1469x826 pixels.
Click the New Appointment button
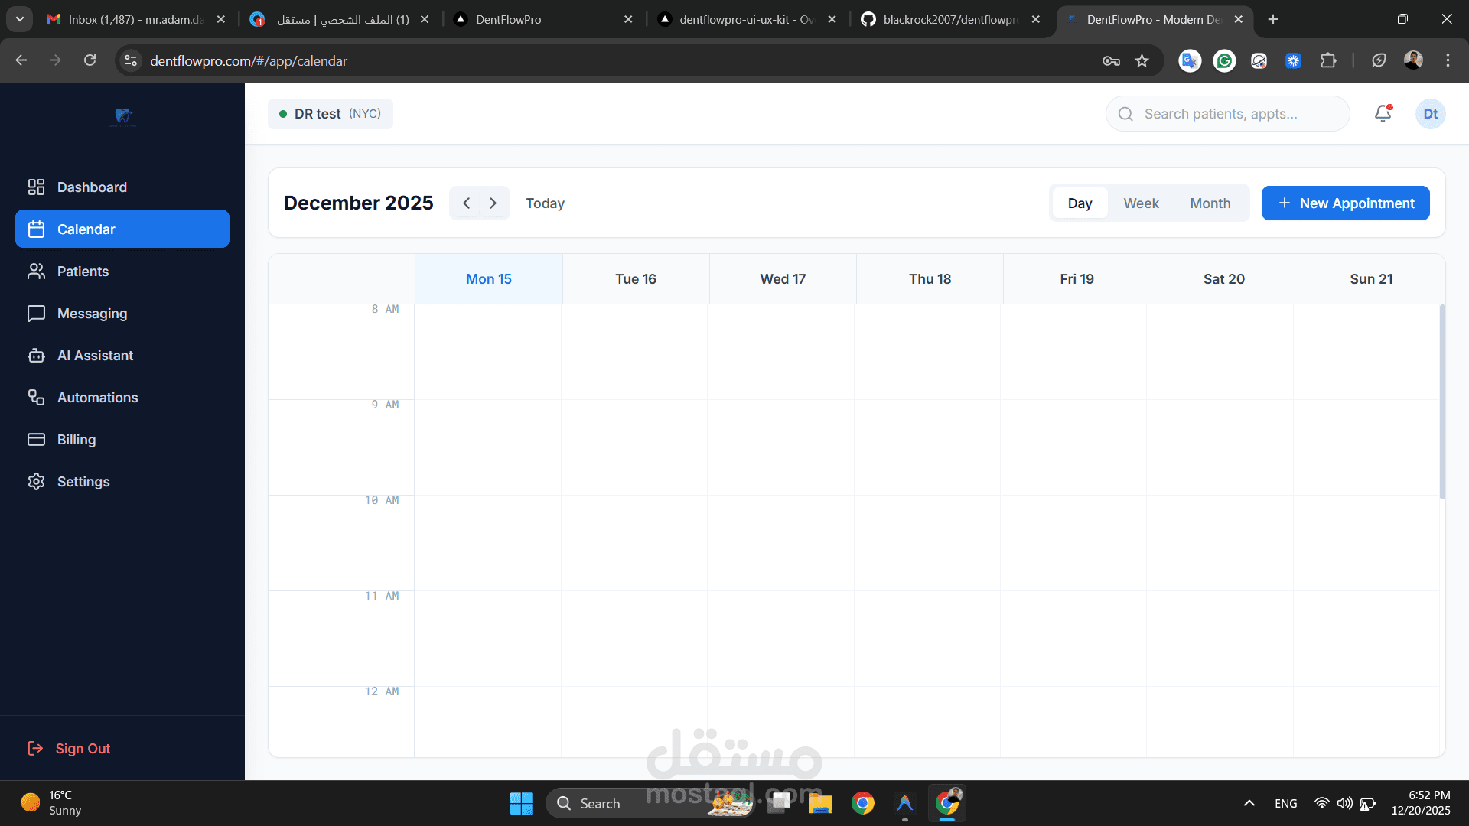tap(1345, 203)
